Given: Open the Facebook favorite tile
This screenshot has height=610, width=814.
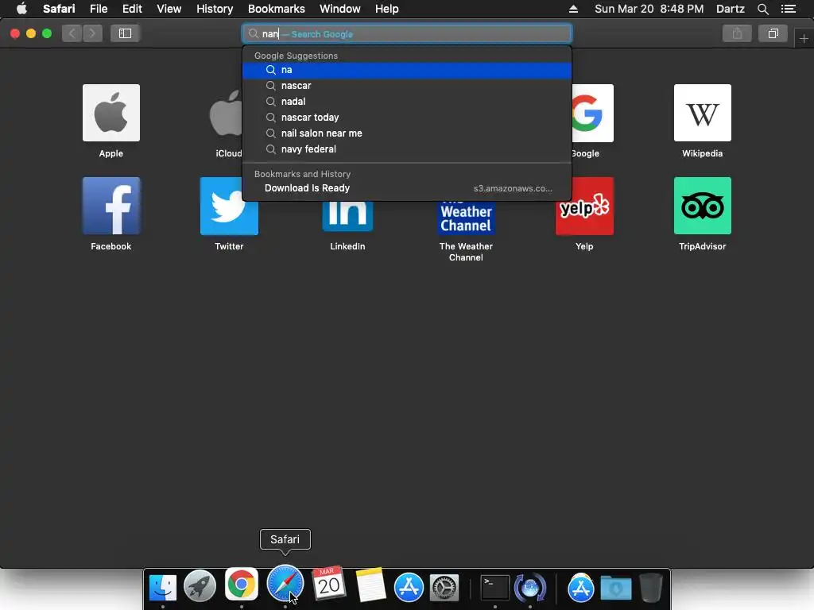Looking at the screenshot, I should 111,206.
